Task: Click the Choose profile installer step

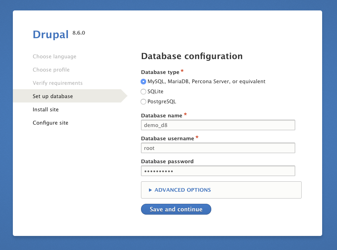Action: tap(51, 70)
